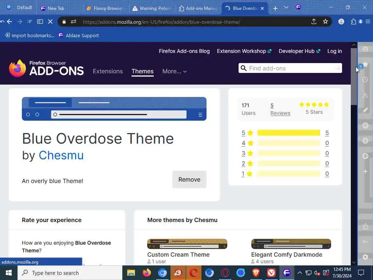Click the Firefox Browser ADD-ONS logo
Screen dimensions: 373x280
46,68
